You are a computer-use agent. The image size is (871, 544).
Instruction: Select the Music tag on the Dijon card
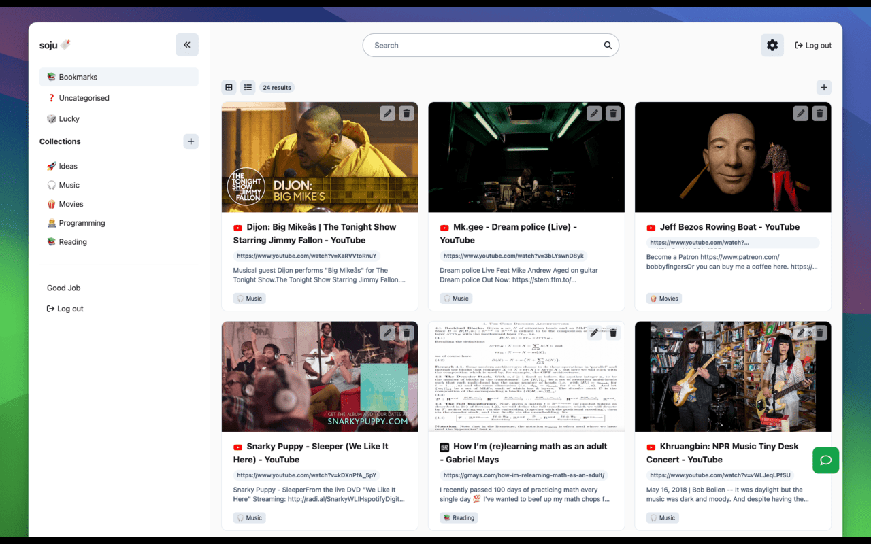[x=249, y=298]
